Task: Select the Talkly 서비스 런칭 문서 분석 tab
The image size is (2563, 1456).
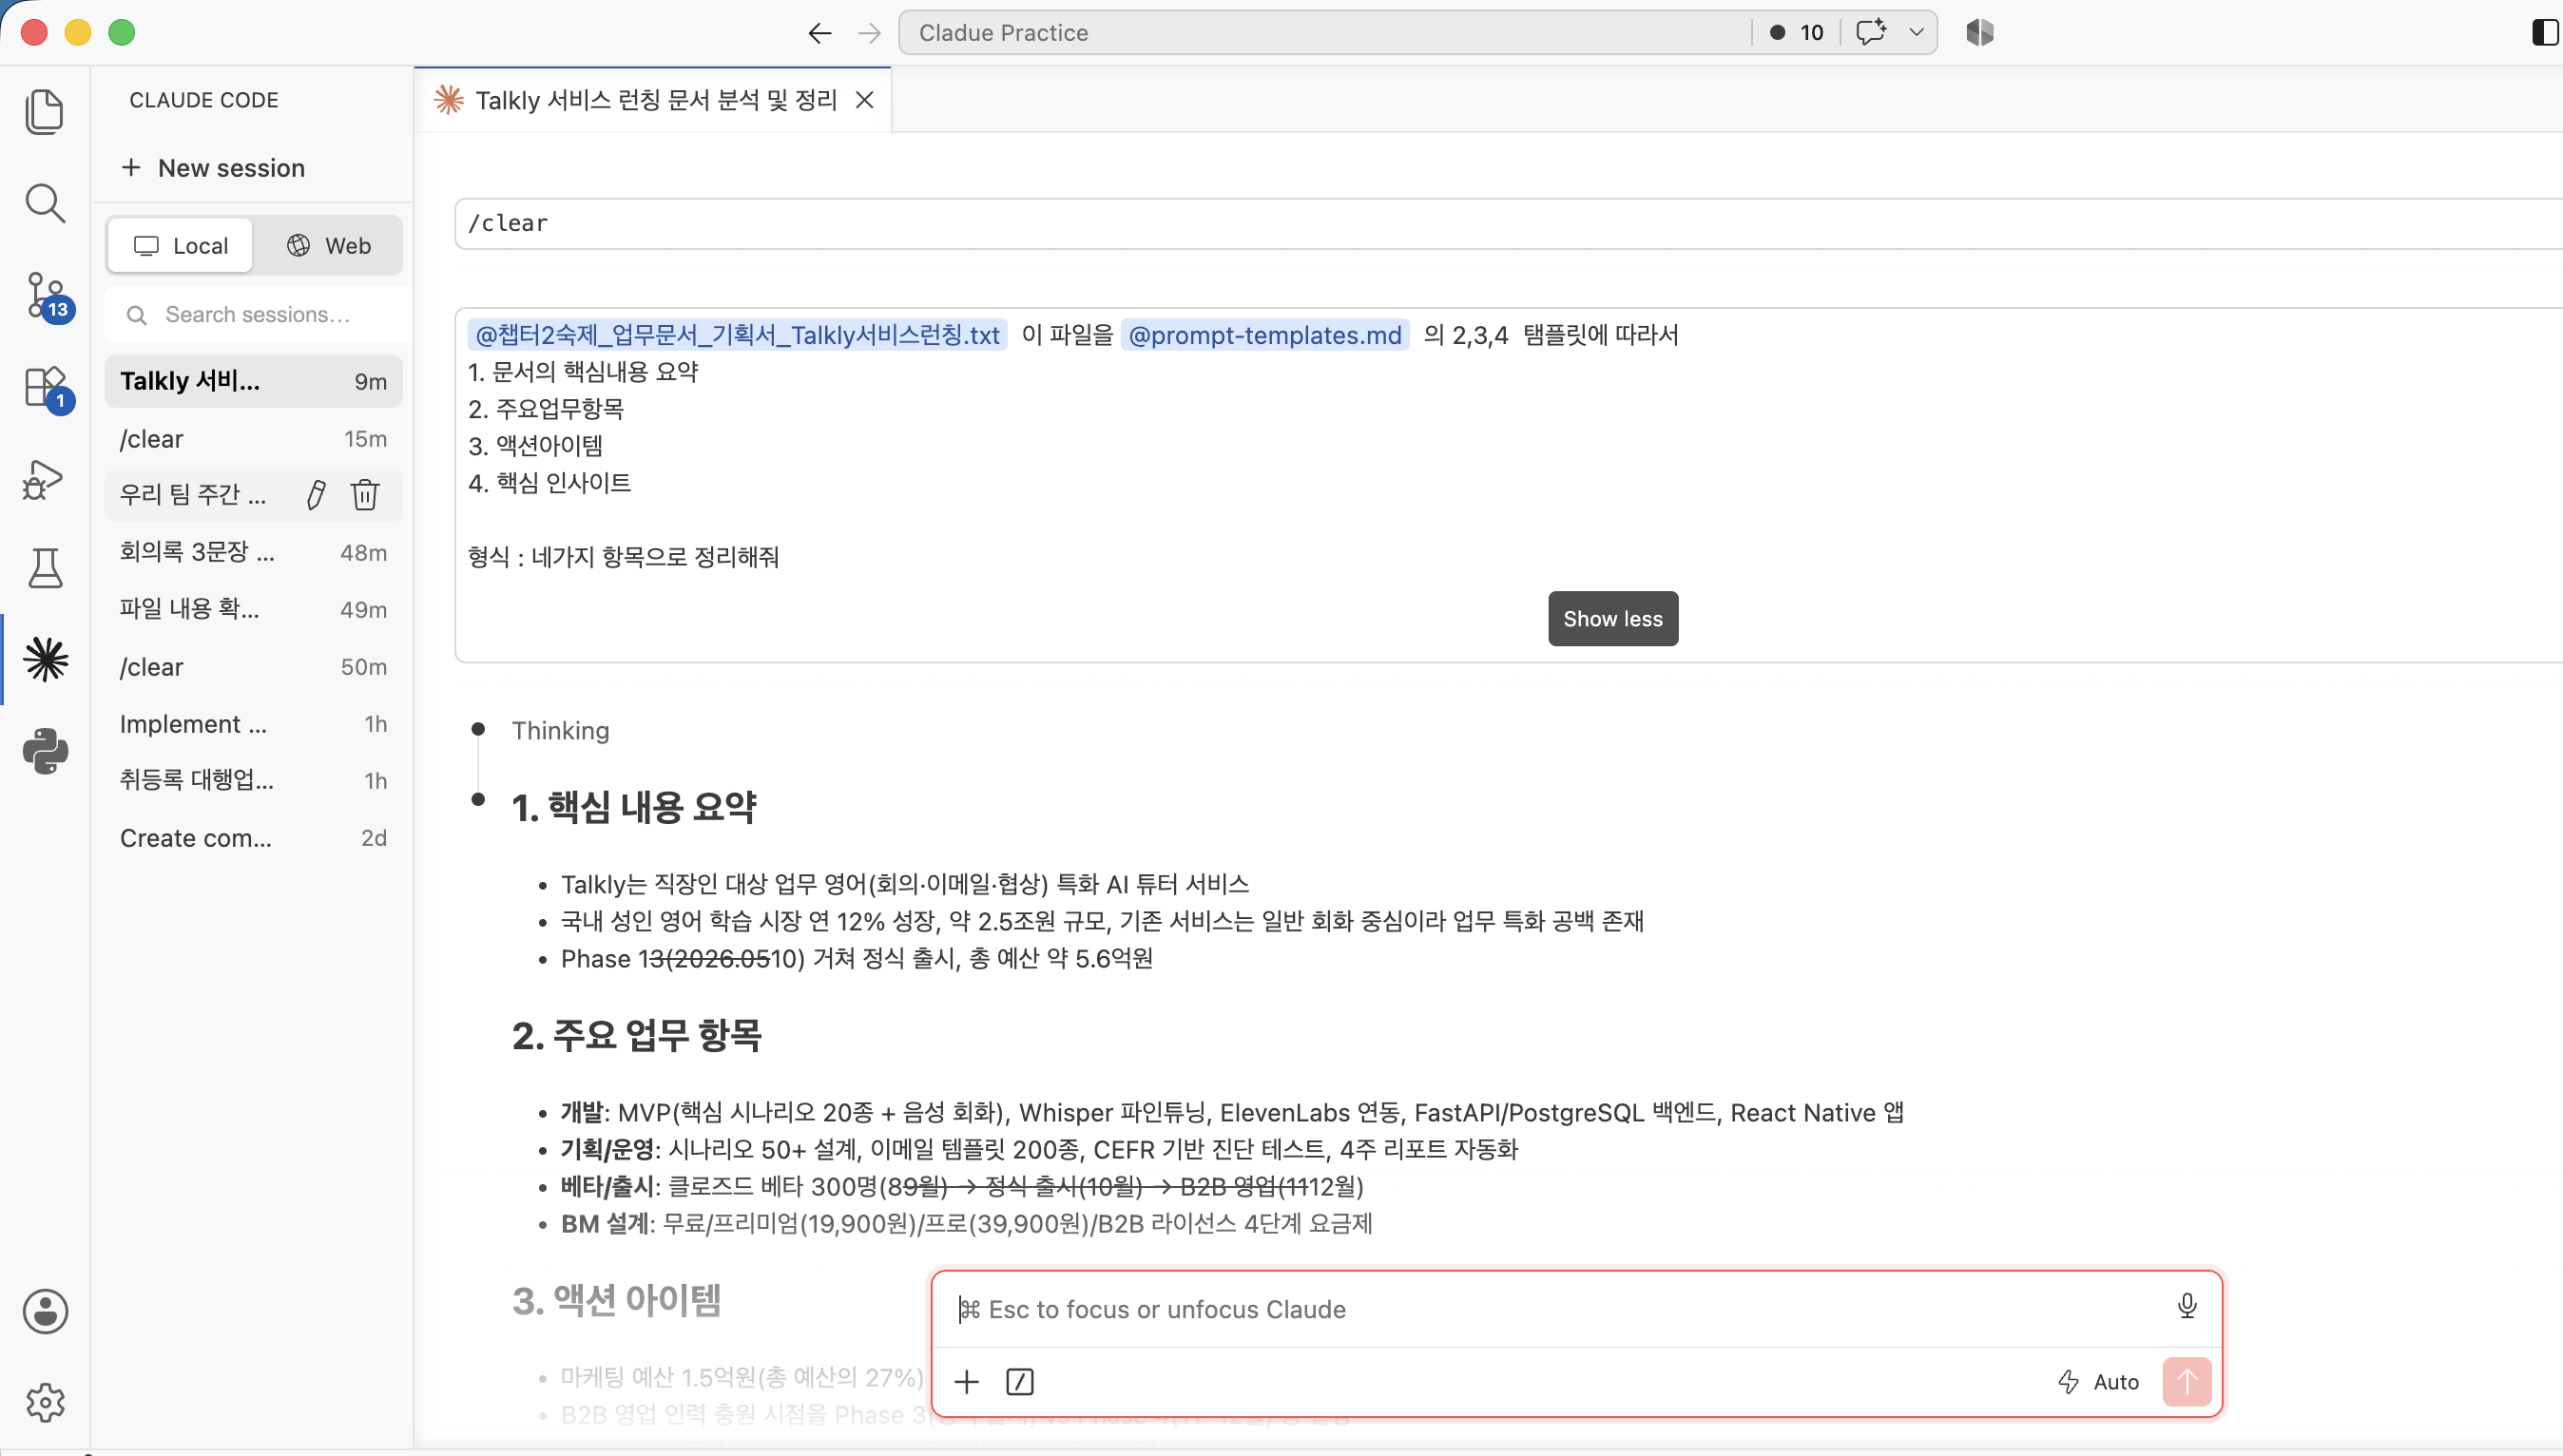Action: click(x=652, y=100)
